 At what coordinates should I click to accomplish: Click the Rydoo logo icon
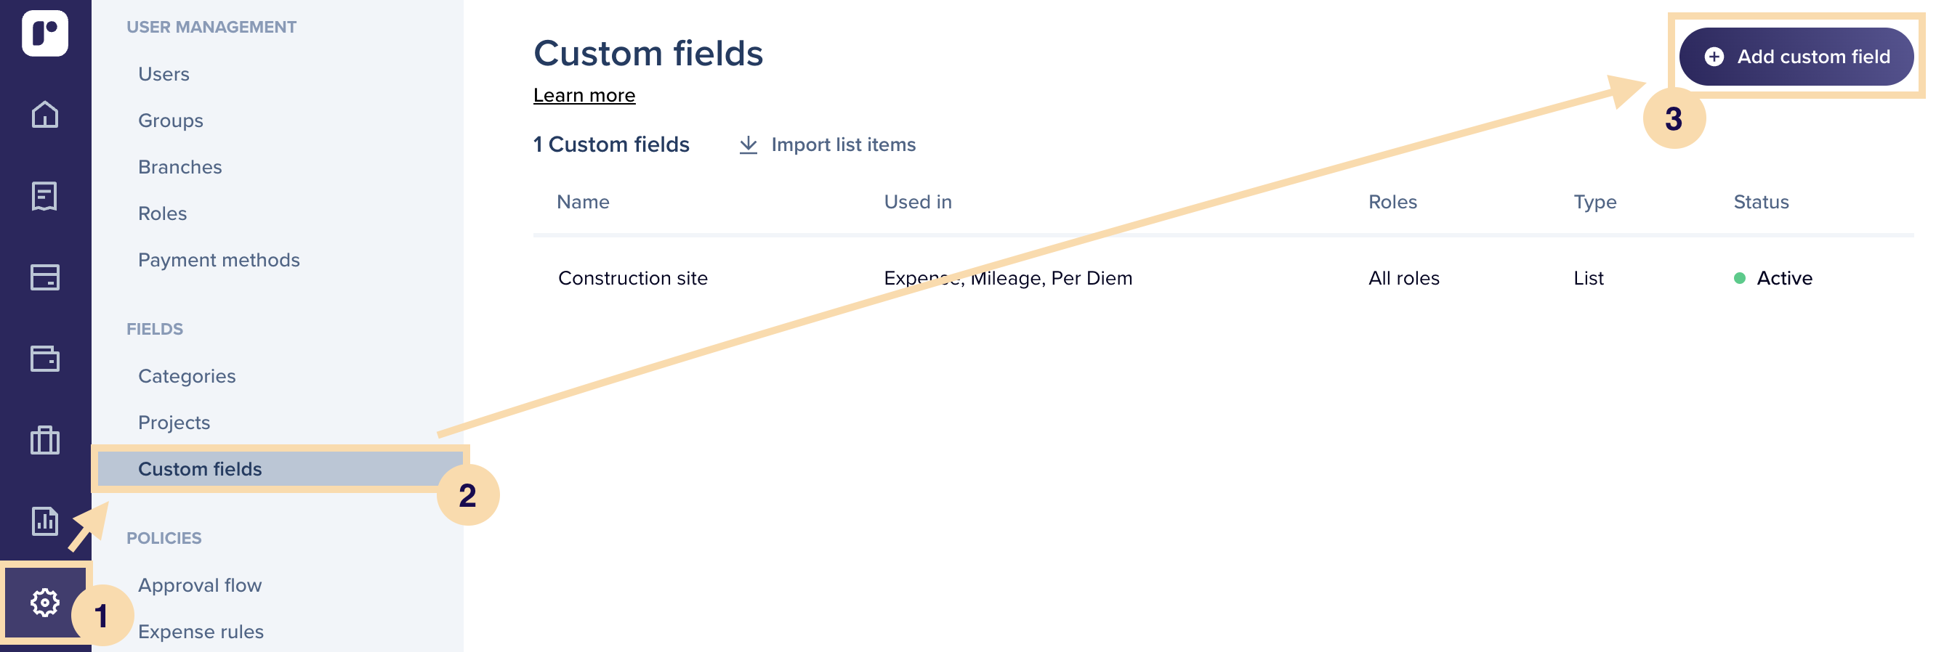point(45,33)
